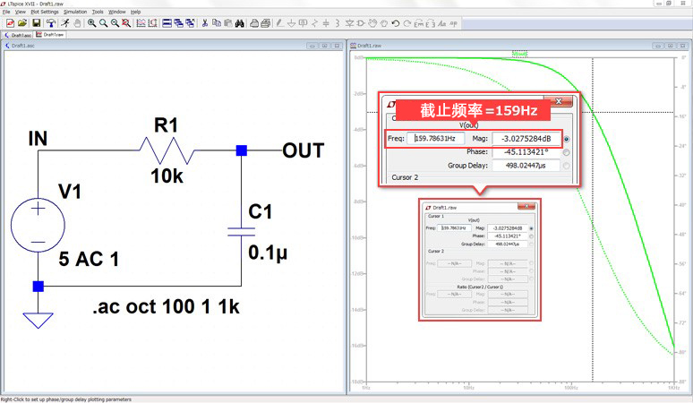Switch to the Draft1.asc tab

click(x=21, y=35)
